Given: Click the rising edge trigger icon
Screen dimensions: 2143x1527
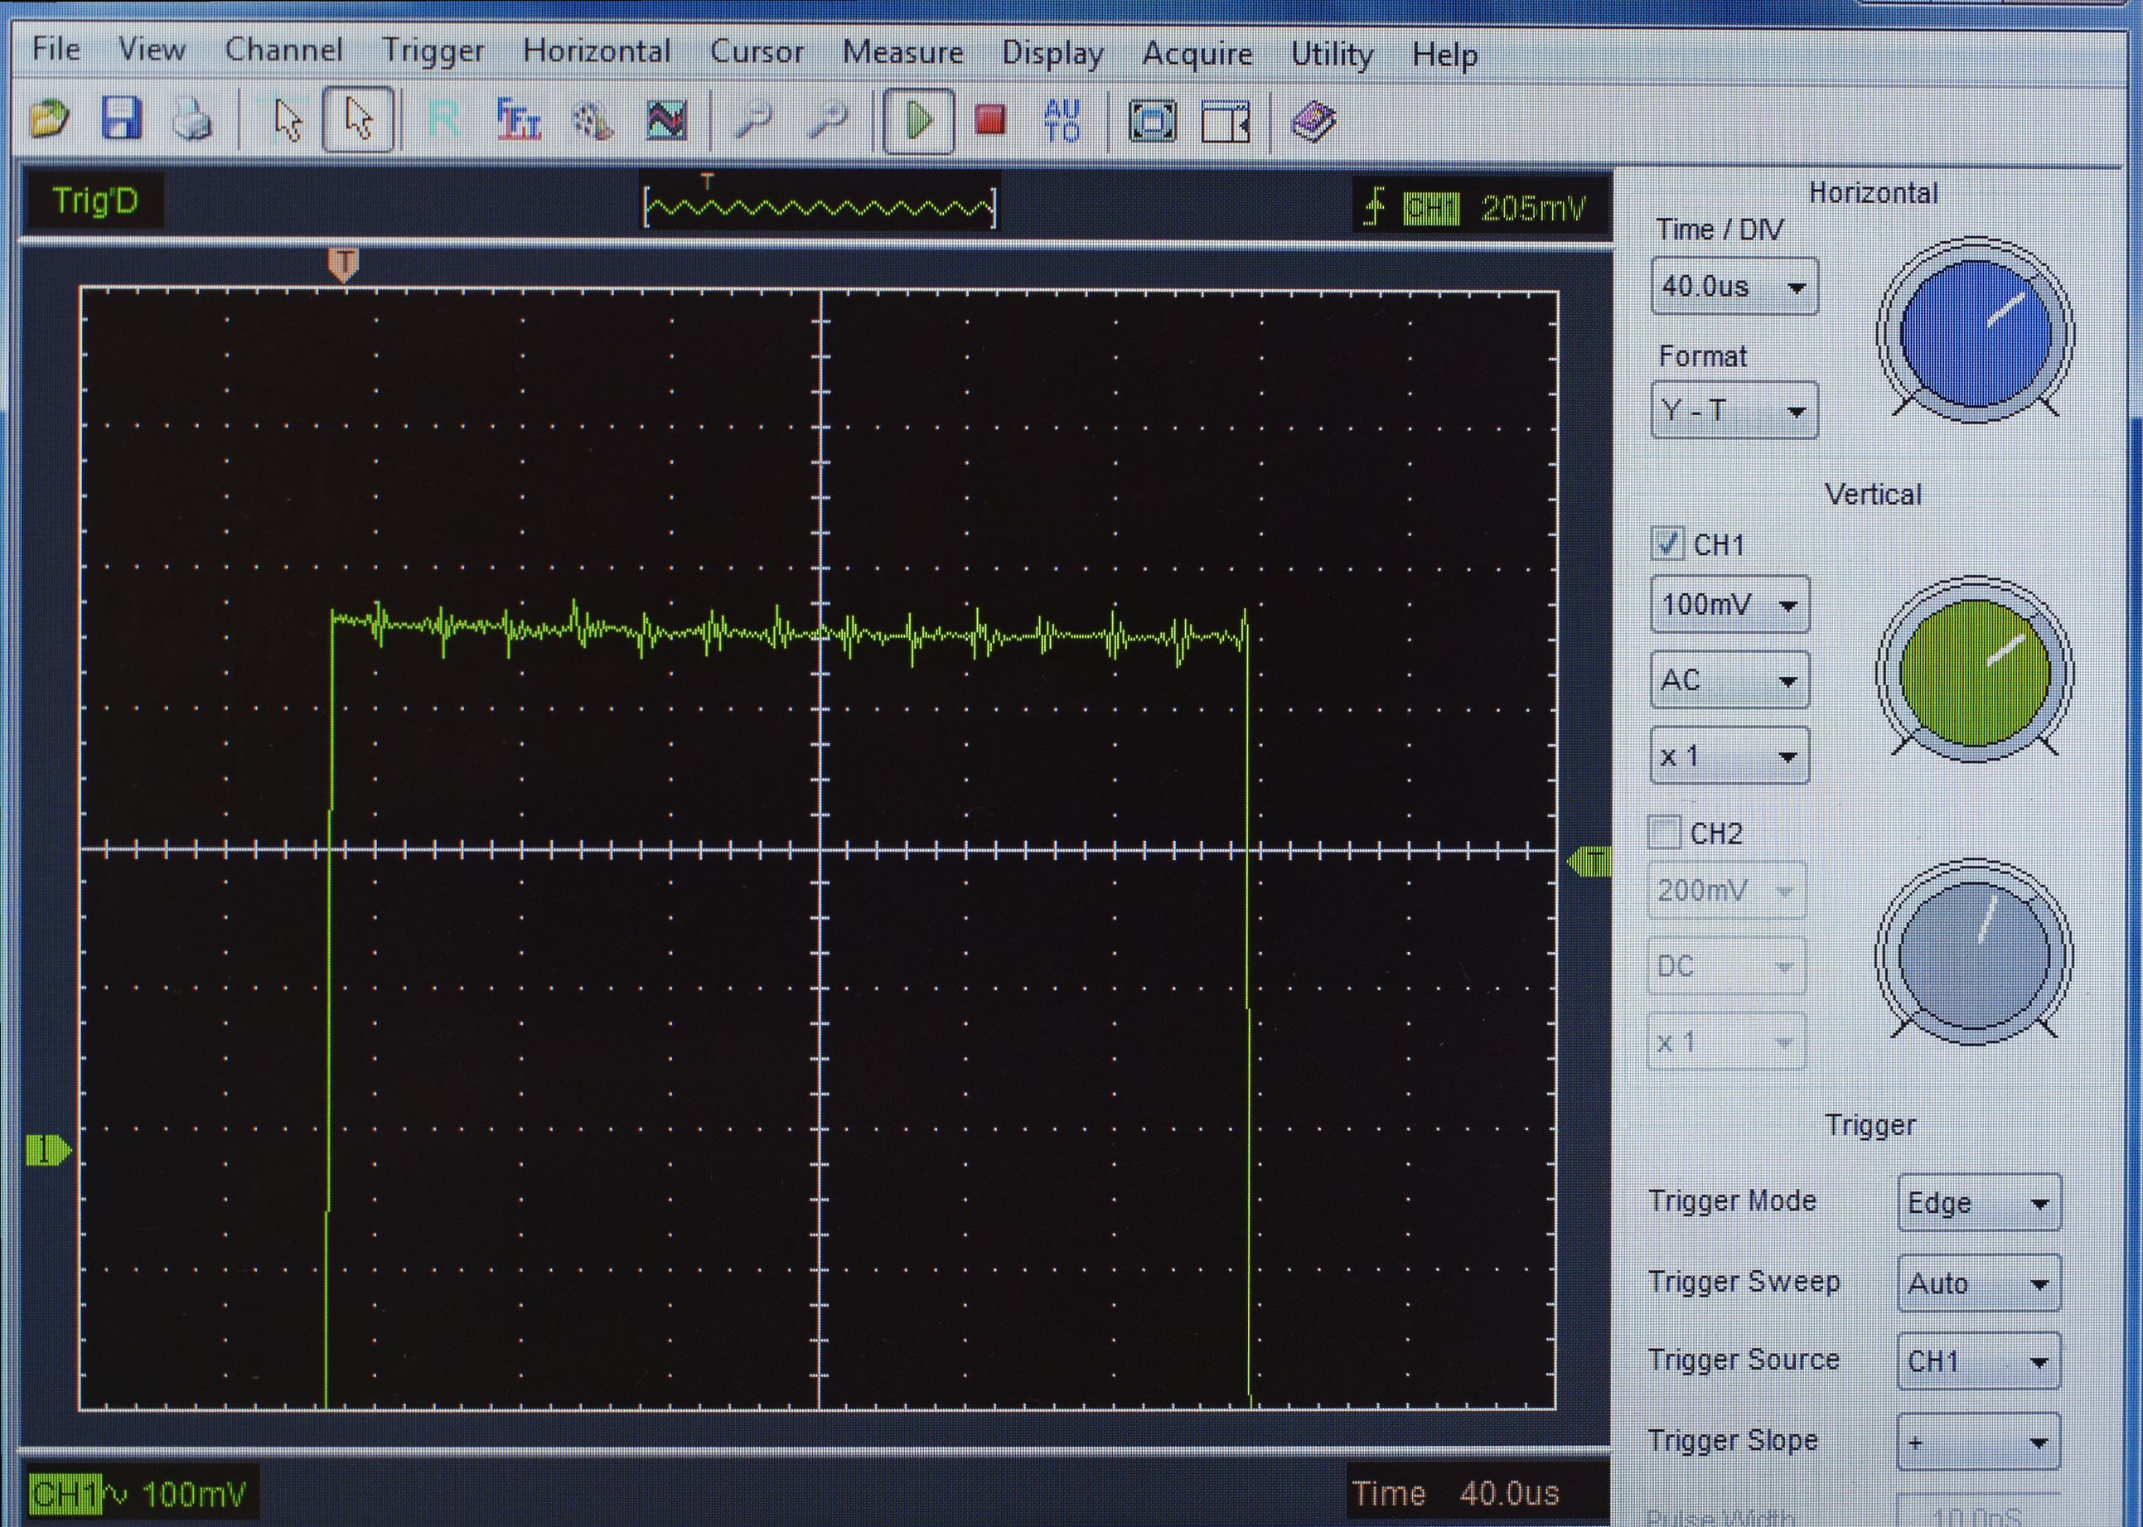Looking at the screenshot, I should pyautogui.click(x=1375, y=207).
